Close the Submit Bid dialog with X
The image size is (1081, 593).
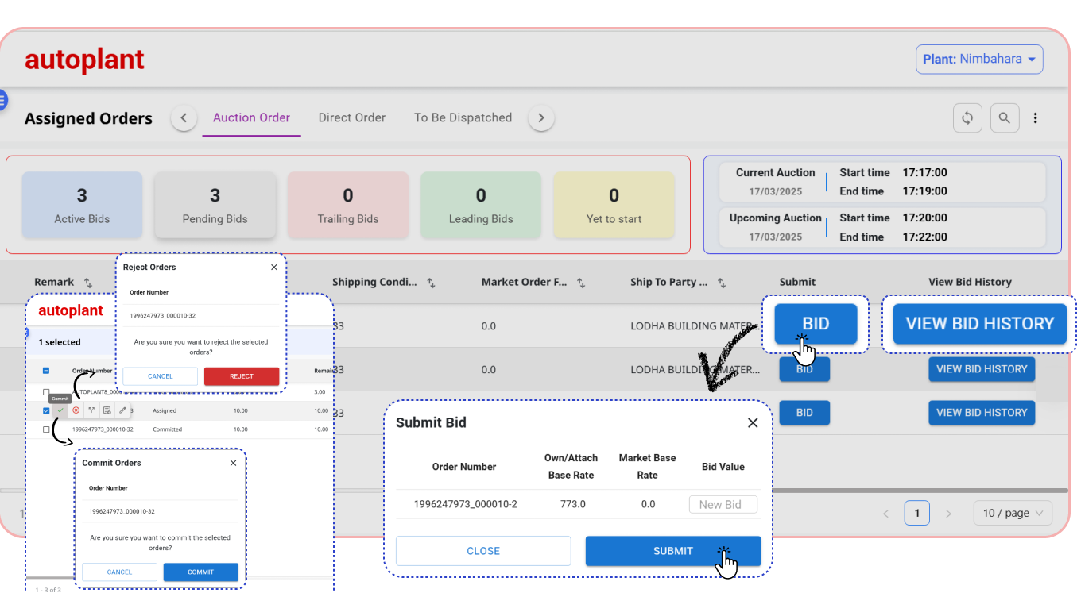[x=753, y=422]
